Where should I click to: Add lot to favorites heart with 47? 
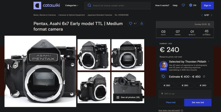point(133,24)
